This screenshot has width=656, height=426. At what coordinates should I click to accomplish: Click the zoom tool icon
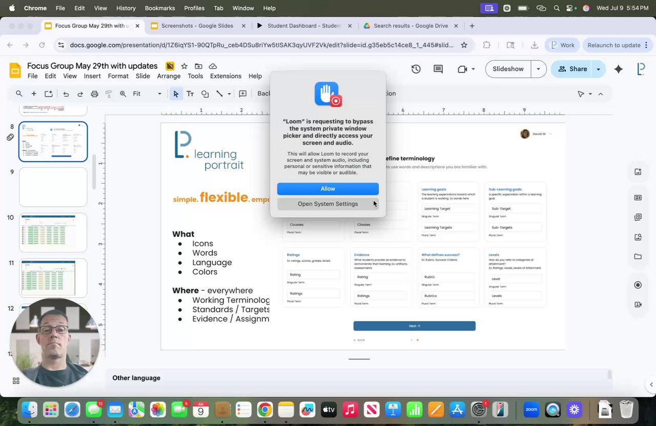(x=123, y=94)
